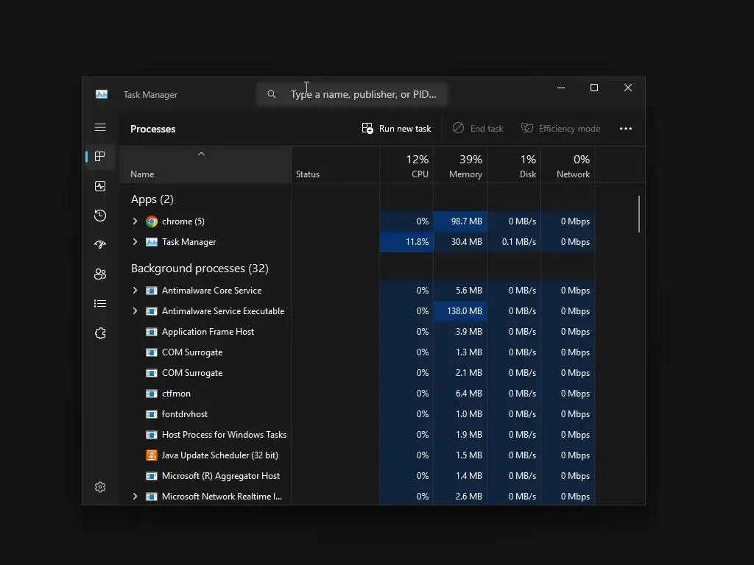
Task: Expand Microsoft Network Realtime row
Action: [135, 497]
